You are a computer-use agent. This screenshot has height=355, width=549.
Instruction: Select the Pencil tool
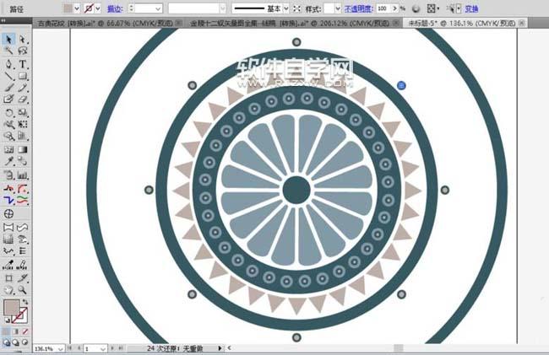(23, 88)
